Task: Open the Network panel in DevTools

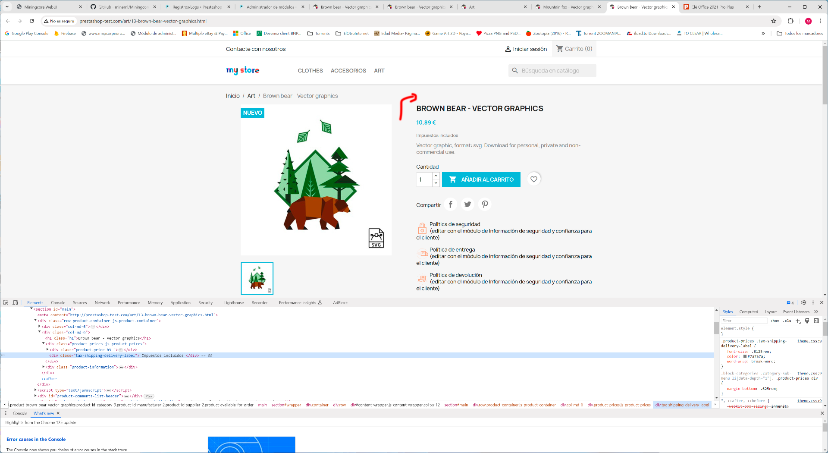Action: pos(102,303)
